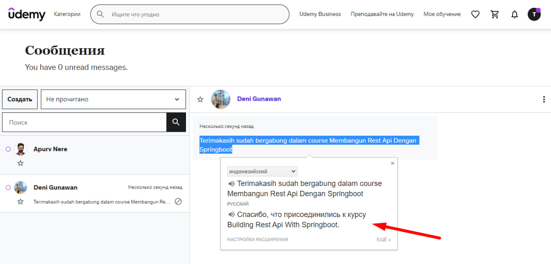551x264 pixels.
Task: Click the You have 0 unread messages text
Action: point(76,67)
